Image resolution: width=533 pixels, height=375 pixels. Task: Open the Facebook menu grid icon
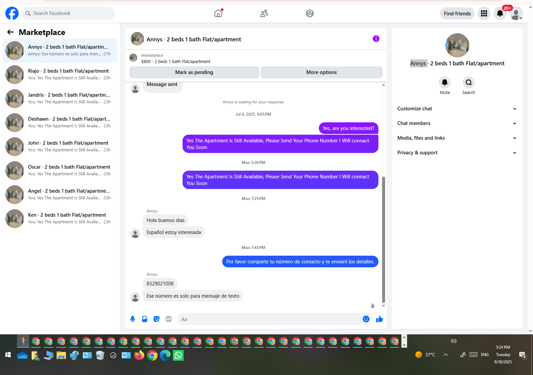(484, 13)
